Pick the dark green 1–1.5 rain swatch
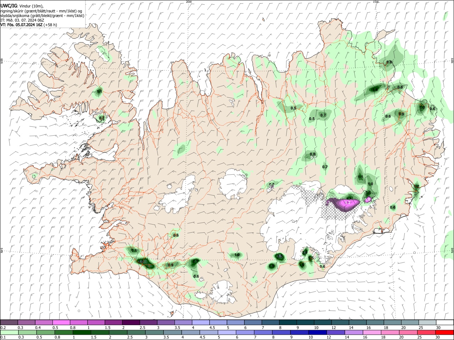Image resolution: width=454 pixels, height=340 pixels. [82, 332]
